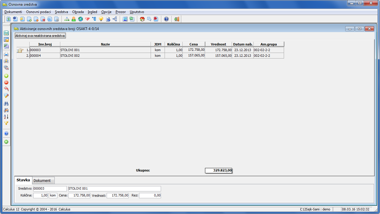Image resolution: width=380 pixels, height=214 pixels.
Task: Click the red minus remove-item icon
Action: 6,83
